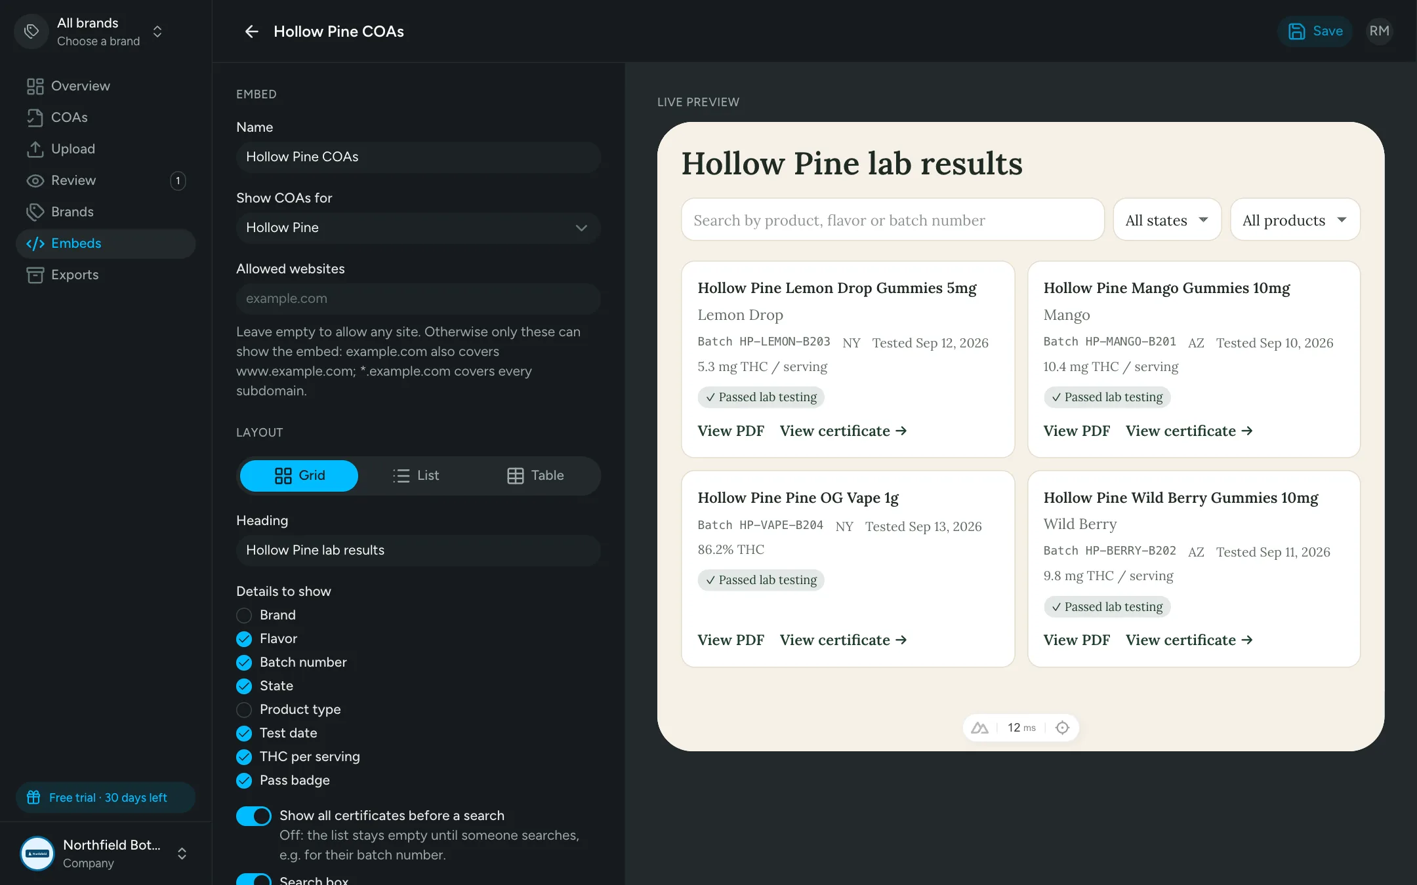Click the Upload arrow icon
This screenshot has height=885, width=1417.
[35, 149]
